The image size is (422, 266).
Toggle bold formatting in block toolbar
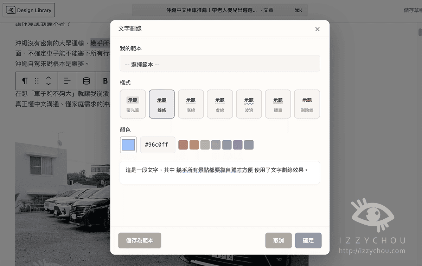[x=105, y=81]
